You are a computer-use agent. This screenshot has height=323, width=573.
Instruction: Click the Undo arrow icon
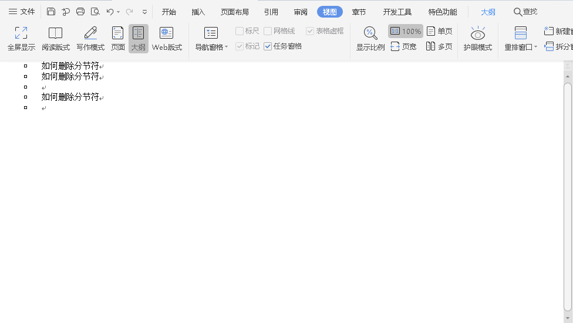tap(110, 12)
